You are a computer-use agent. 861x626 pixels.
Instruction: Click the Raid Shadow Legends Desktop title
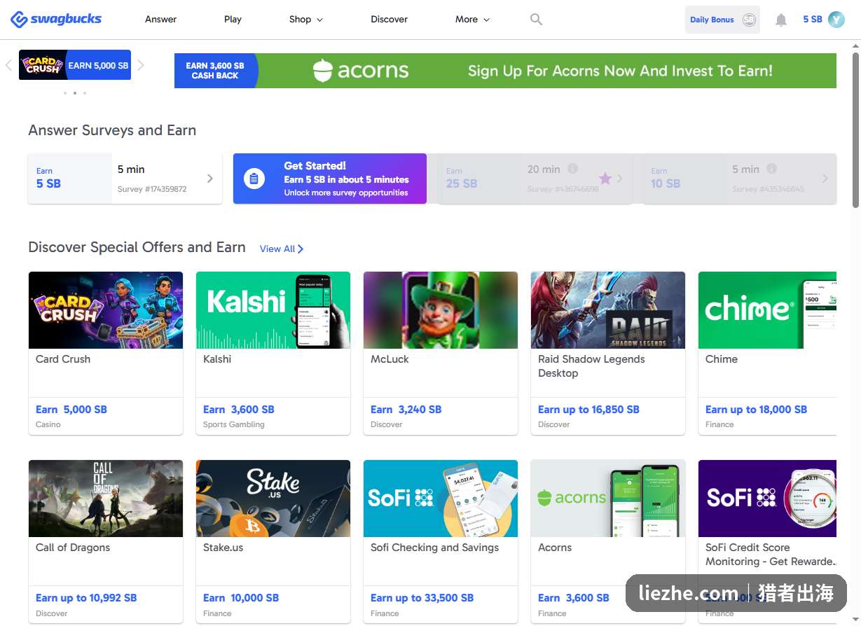click(x=591, y=366)
